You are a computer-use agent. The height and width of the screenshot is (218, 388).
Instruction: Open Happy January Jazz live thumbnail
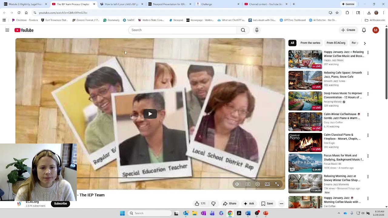[305, 60]
